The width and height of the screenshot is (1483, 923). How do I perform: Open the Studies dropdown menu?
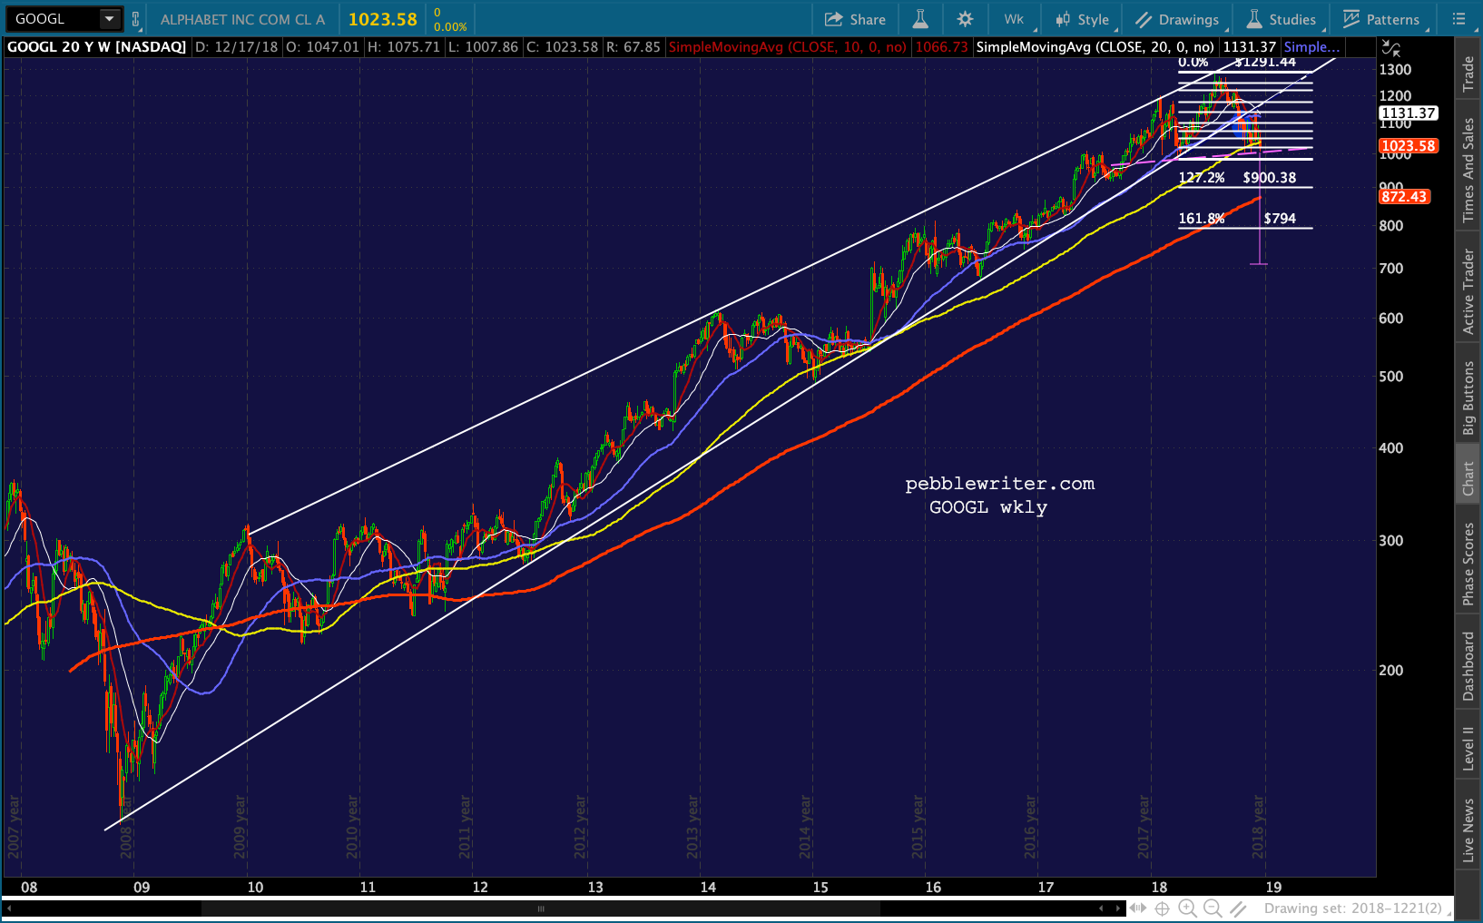click(x=1282, y=19)
